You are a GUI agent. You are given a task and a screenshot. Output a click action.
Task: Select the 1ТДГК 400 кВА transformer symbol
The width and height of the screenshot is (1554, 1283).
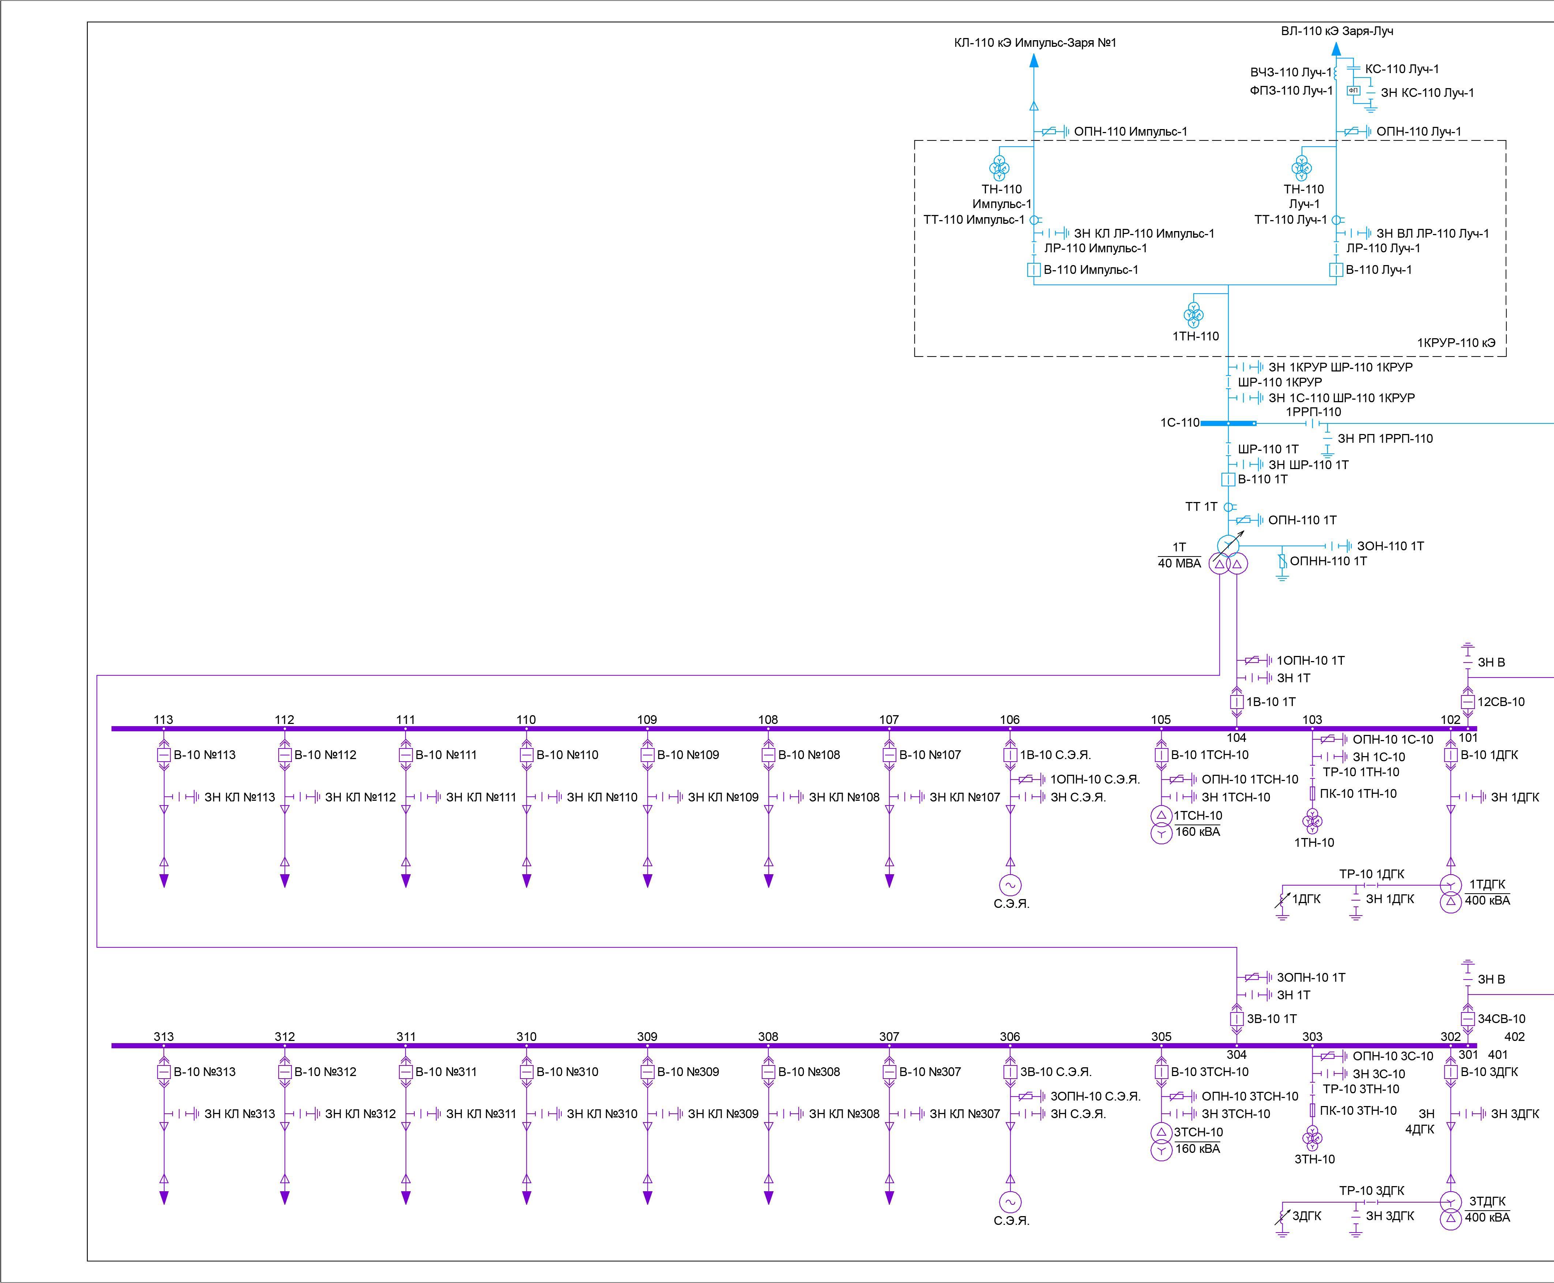tap(1450, 893)
